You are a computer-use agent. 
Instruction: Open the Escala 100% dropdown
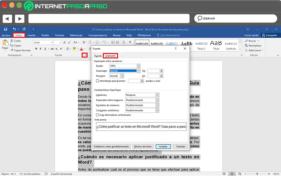click(x=138, y=66)
